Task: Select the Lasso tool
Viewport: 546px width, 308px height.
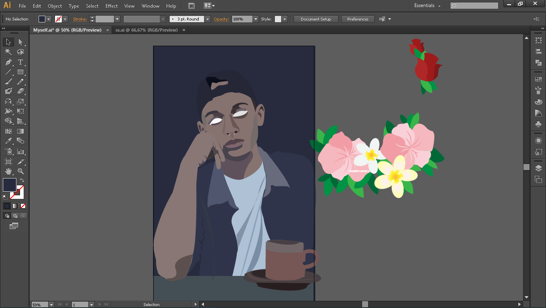Action: pyautogui.click(x=20, y=52)
